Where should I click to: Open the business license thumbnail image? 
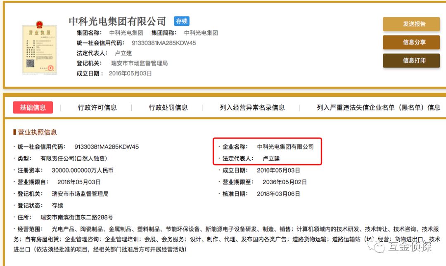pyautogui.click(x=40, y=48)
